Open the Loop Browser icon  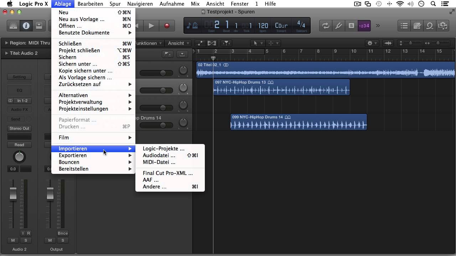tap(430, 26)
